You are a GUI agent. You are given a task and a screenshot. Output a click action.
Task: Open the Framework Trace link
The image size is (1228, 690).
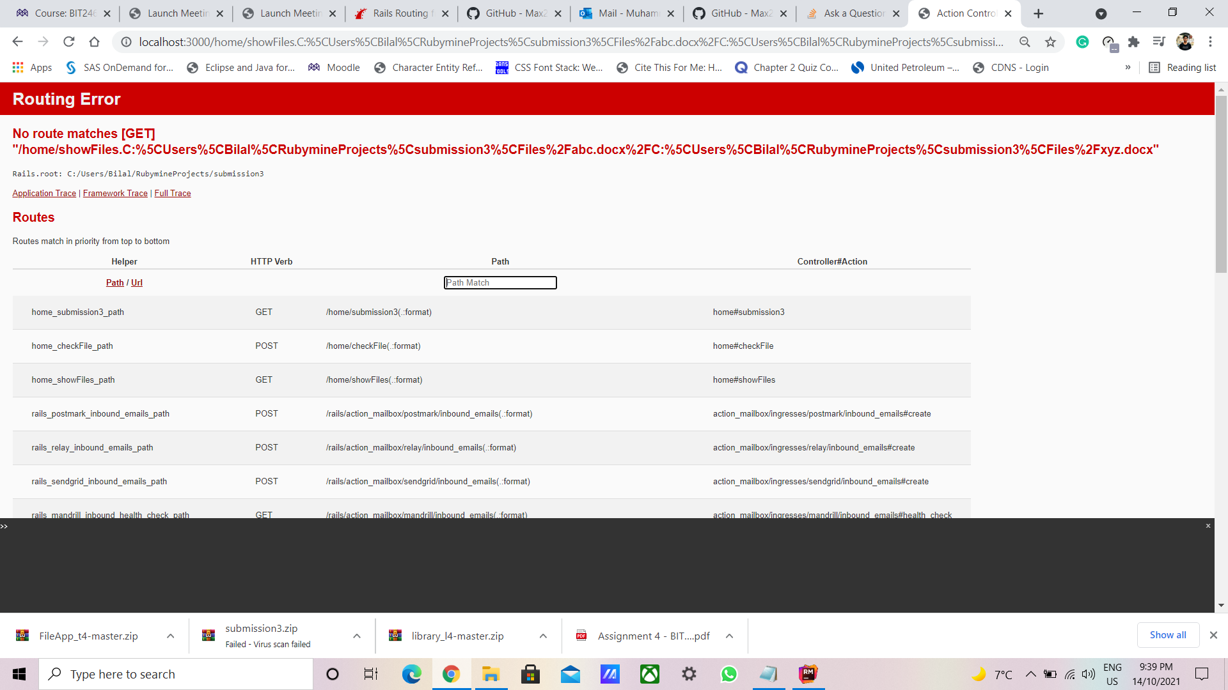coord(115,193)
